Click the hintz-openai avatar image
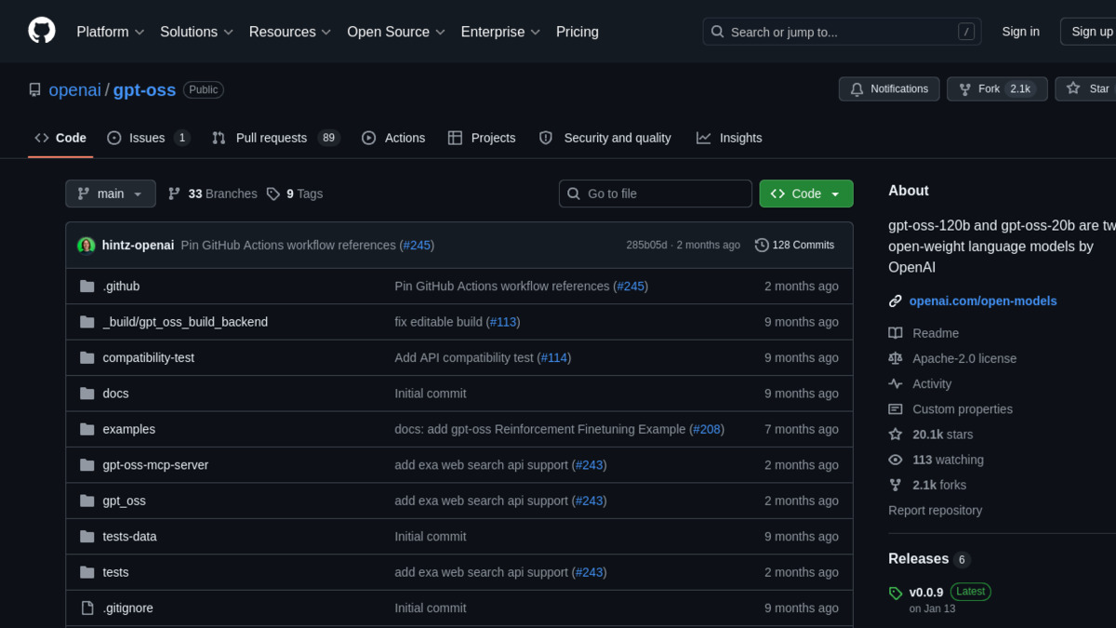Screen dimensions: 1116x628 (x=86, y=246)
